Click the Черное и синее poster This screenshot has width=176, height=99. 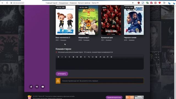coord(134,20)
